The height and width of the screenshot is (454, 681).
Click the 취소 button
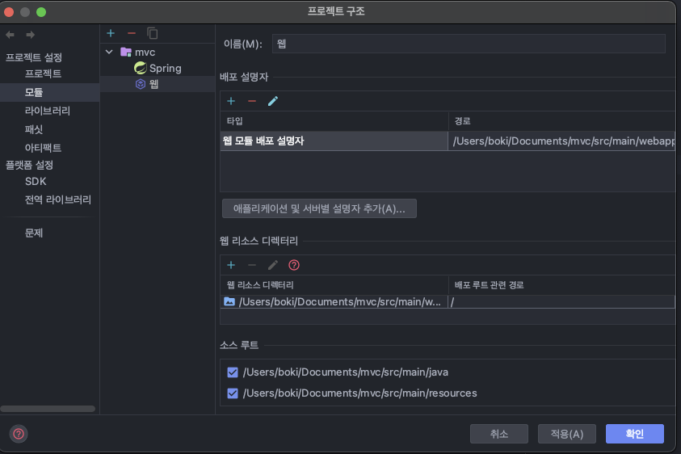pyautogui.click(x=499, y=434)
